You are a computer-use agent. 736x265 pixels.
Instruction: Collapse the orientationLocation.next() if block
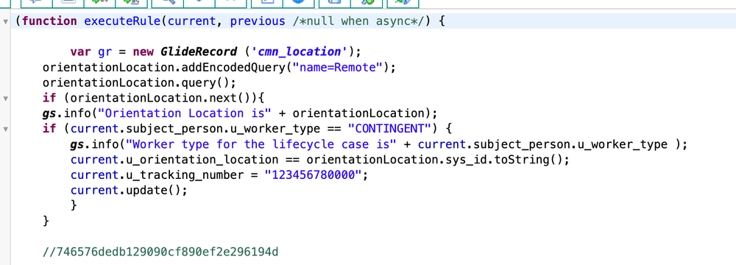[5, 99]
